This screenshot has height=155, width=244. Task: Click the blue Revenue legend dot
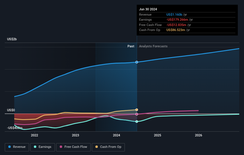10,147
